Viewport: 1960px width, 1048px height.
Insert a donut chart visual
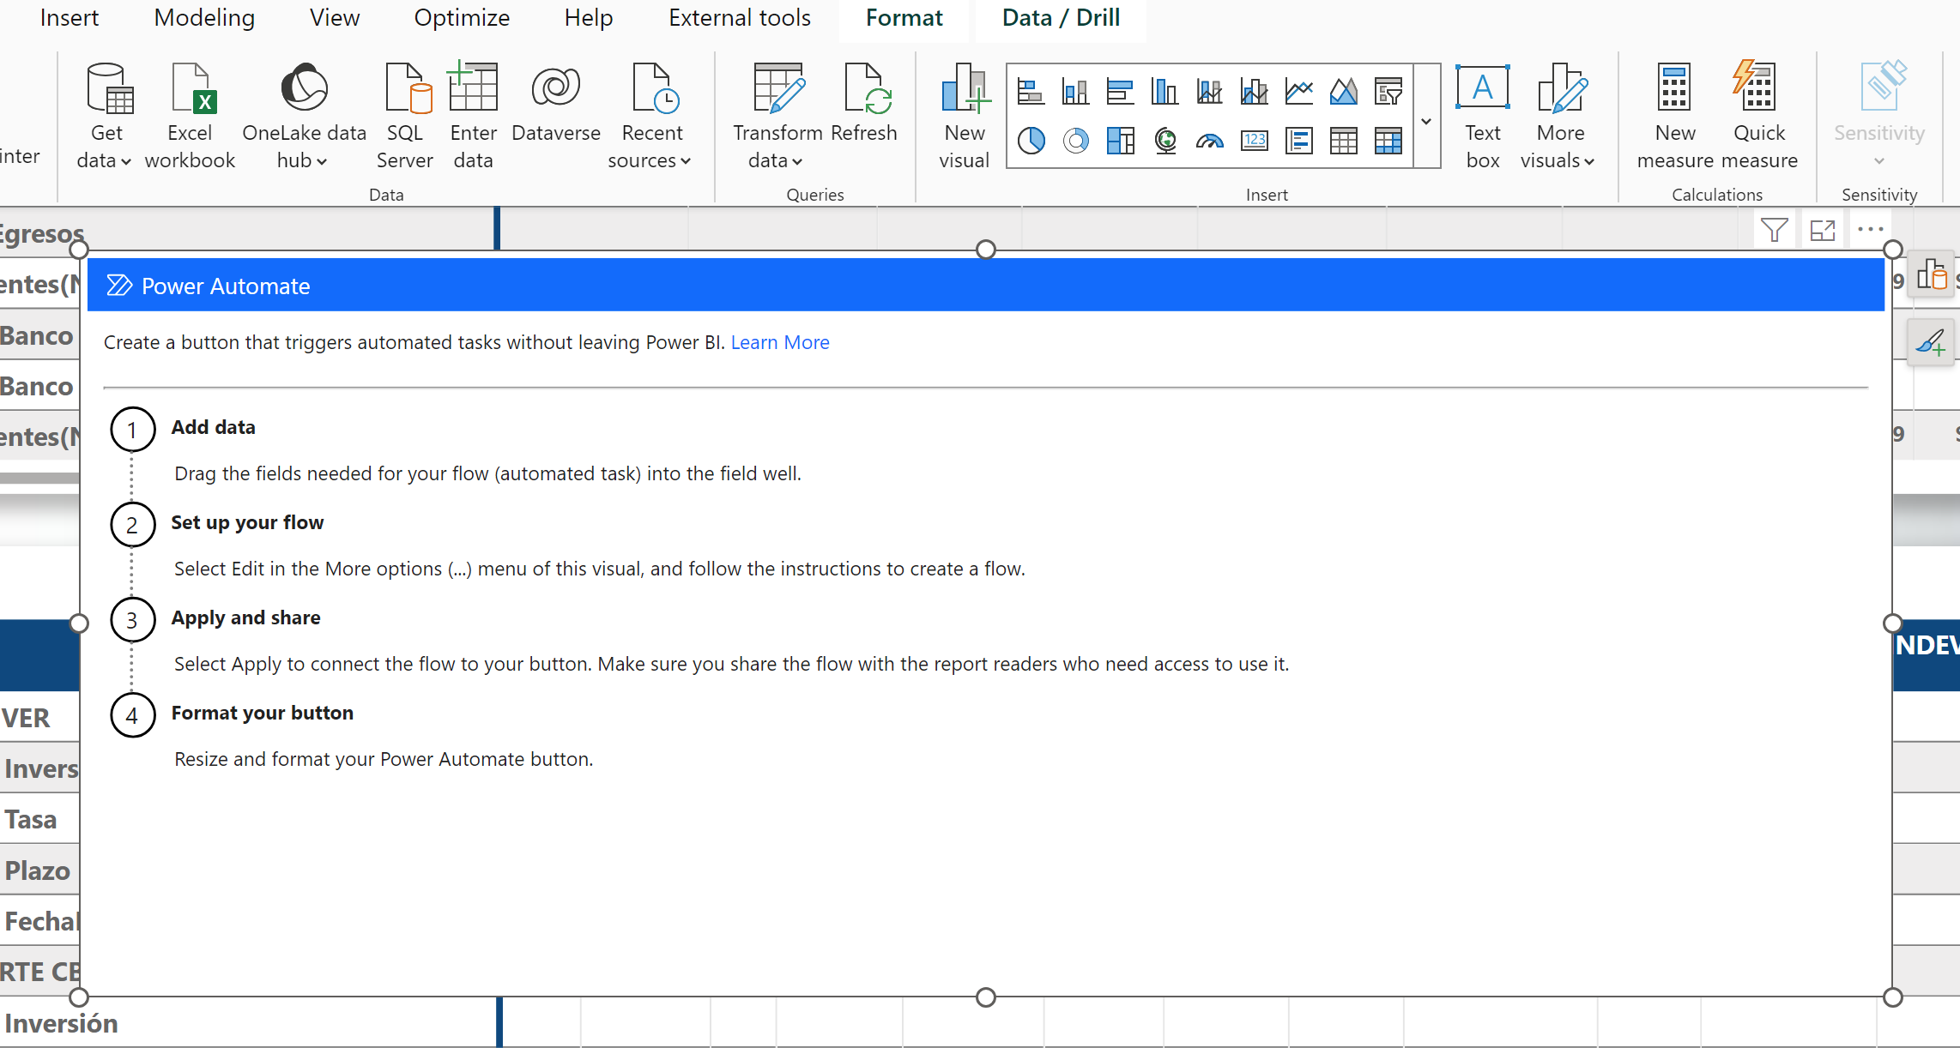click(x=1075, y=140)
